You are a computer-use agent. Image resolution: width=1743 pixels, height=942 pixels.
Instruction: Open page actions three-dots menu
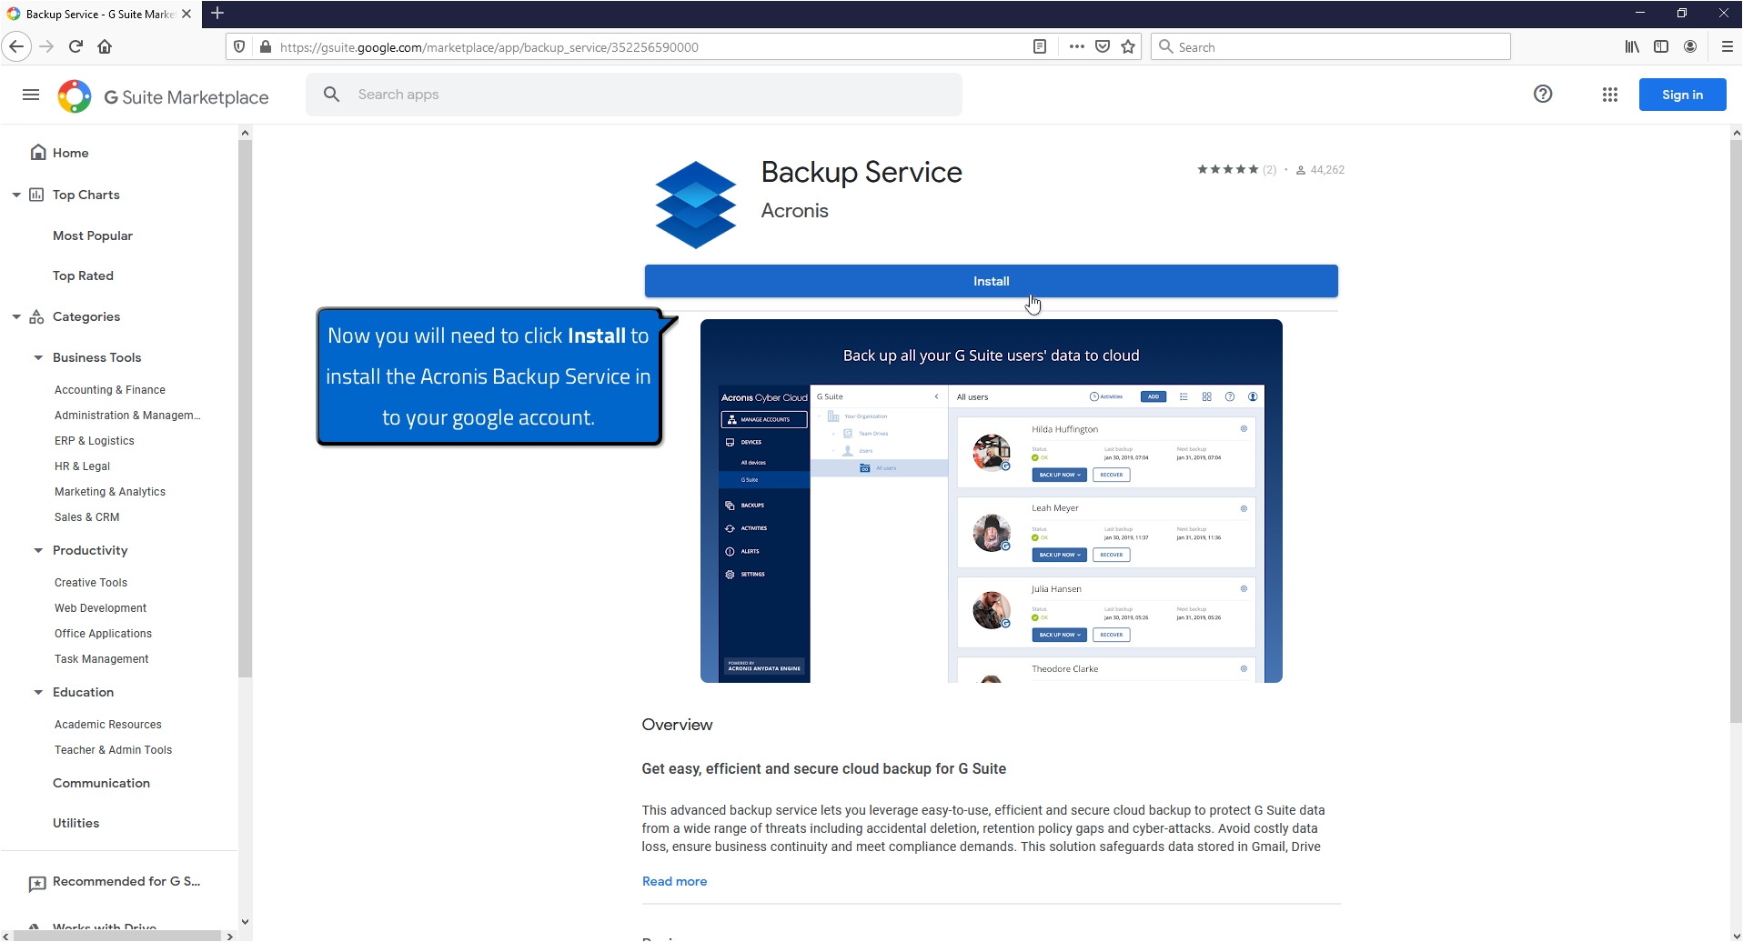(x=1077, y=47)
